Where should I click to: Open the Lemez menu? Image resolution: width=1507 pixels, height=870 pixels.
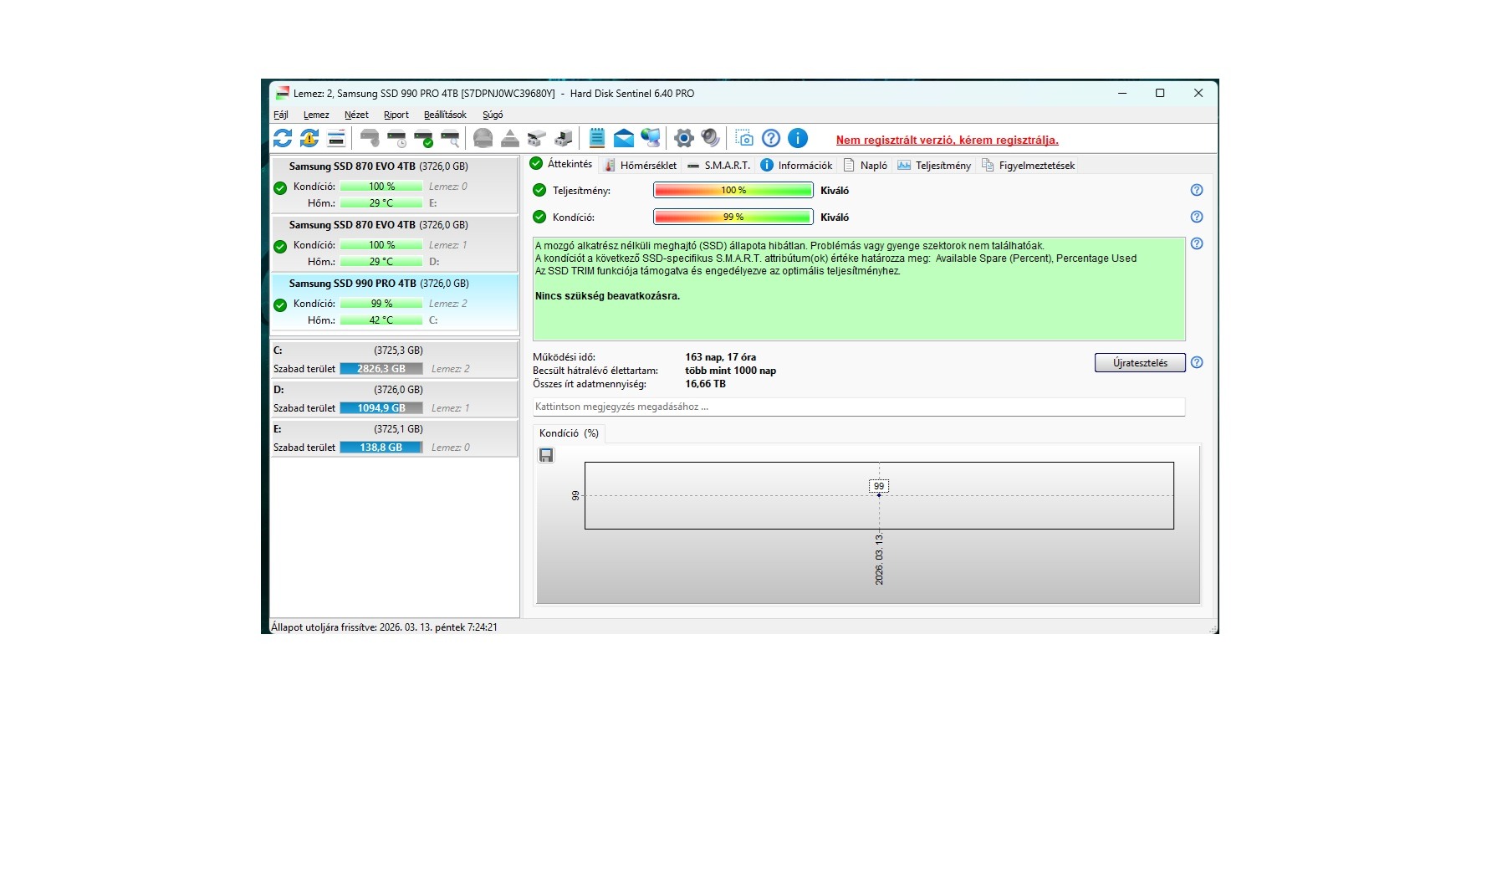click(x=316, y=115)
